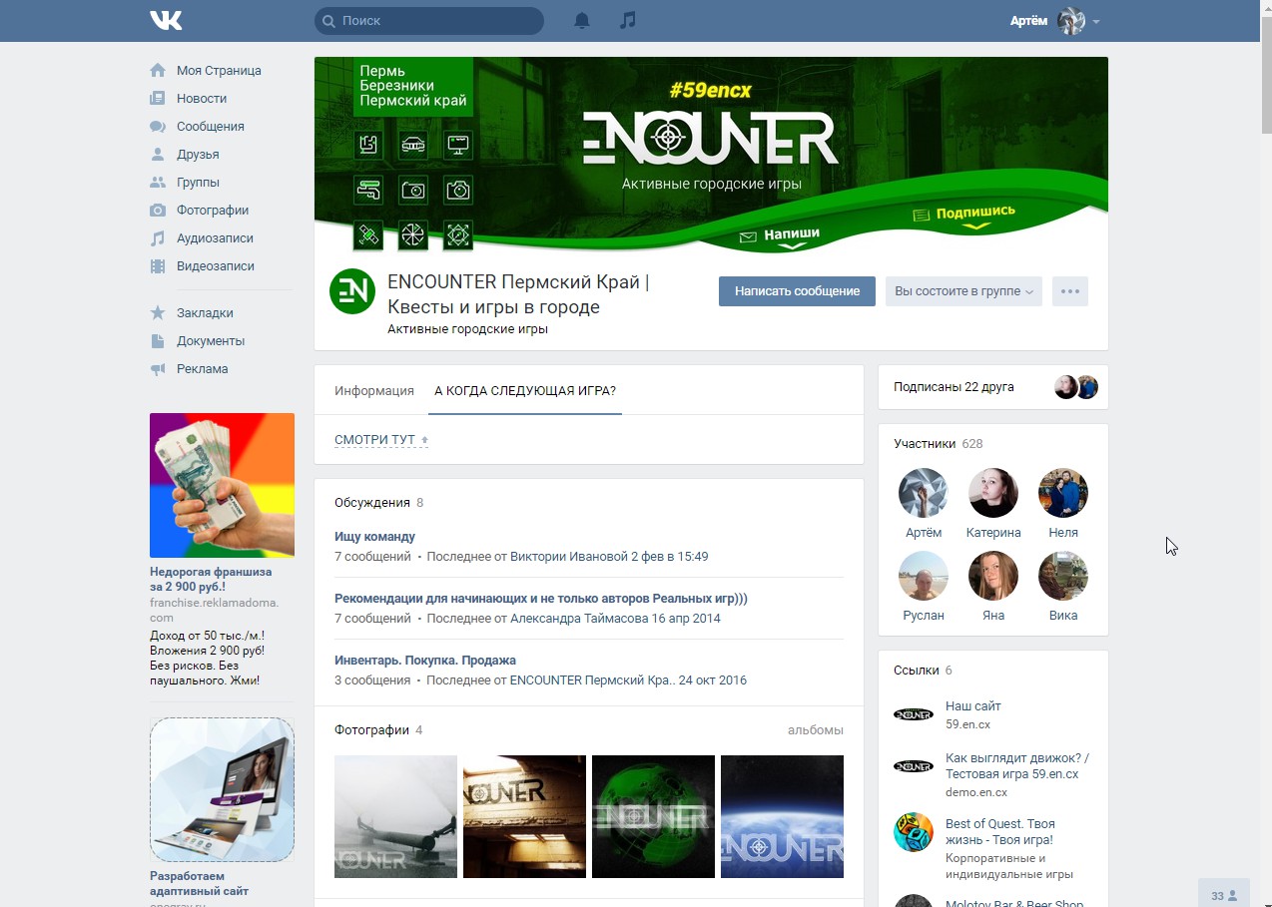Open Рекомендации для начинающих discussion

[x=541, y=599]
